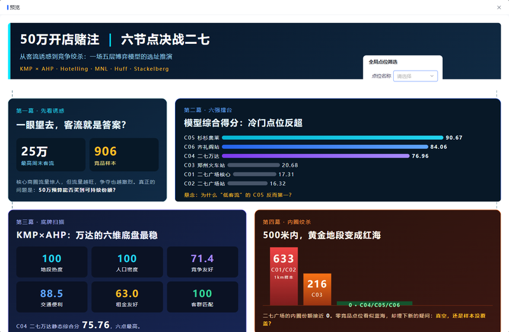This screenshot has width=509, height=332.
Task: Expand the dropdown chevron arrow in filter
Action: coord(432,76)
